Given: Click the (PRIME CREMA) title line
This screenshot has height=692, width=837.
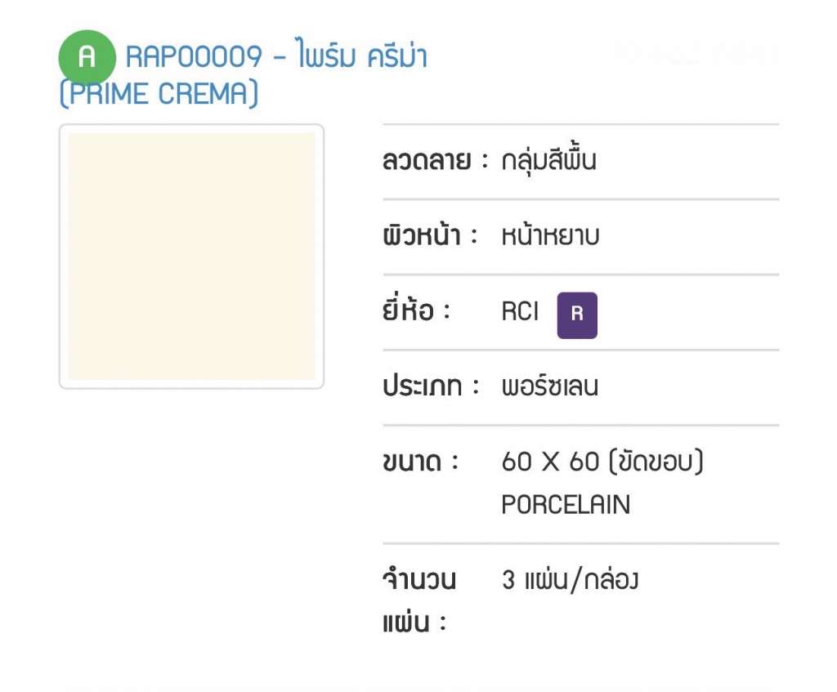Looking at the screenshot, I should (159, 94).
